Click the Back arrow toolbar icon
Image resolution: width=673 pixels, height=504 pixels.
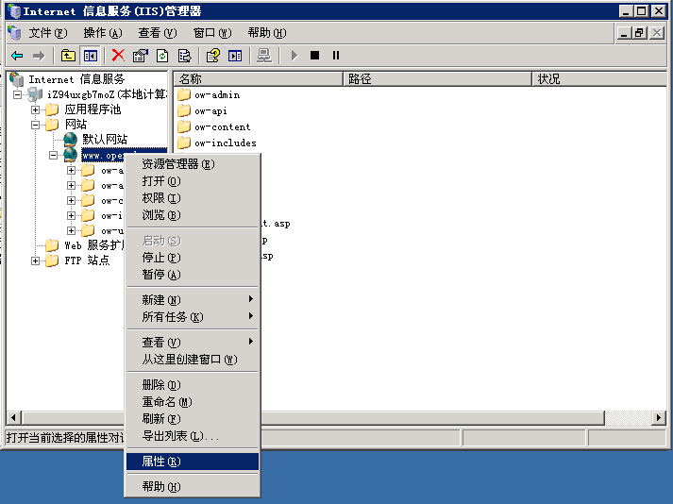pos(16,56)
